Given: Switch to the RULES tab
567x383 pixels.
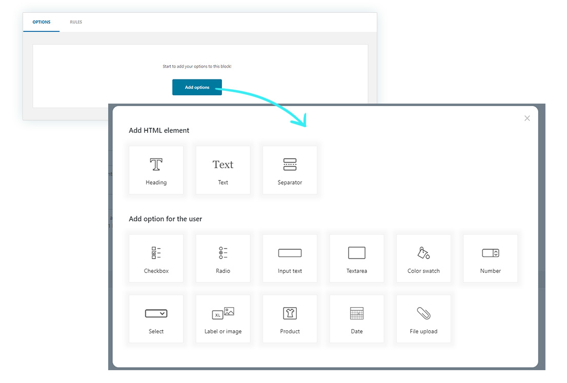Looking at the screenshot, I should point(76,22).
